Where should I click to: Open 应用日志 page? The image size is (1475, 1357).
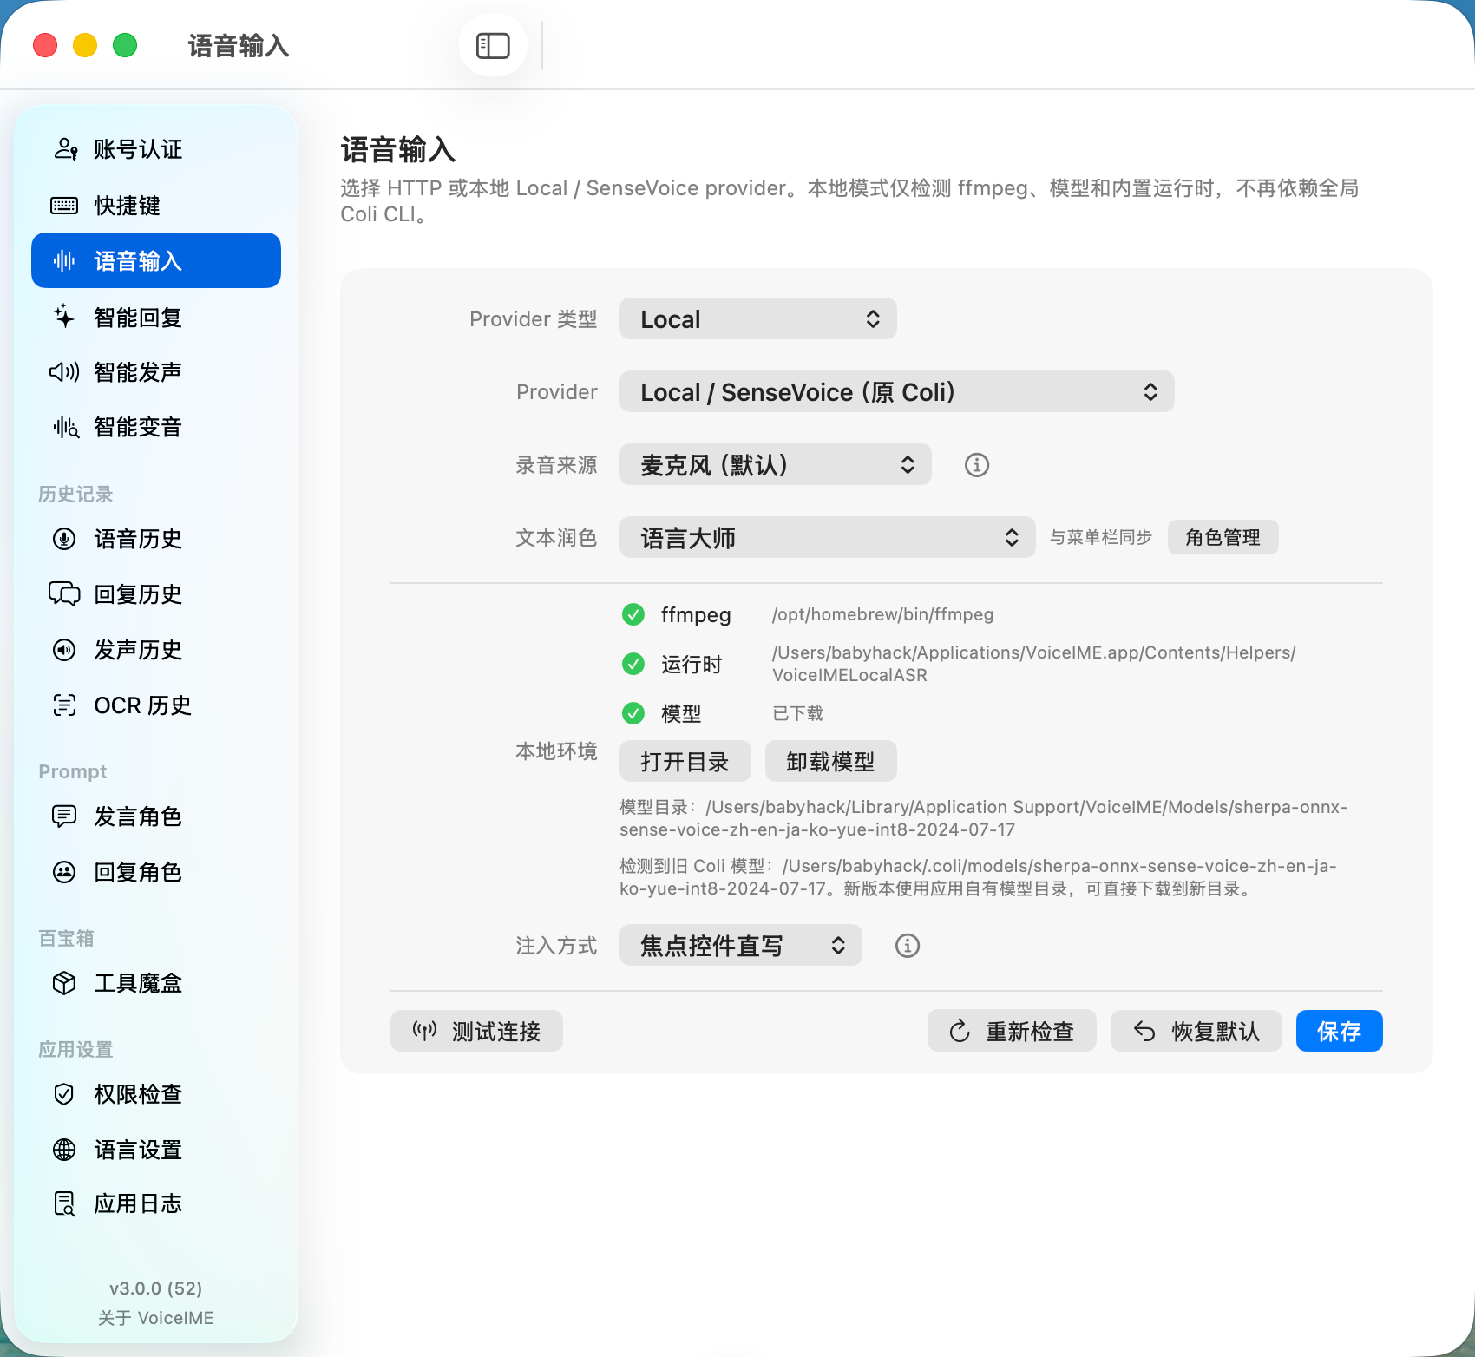pyautogui.click(x=156, y=1204)
